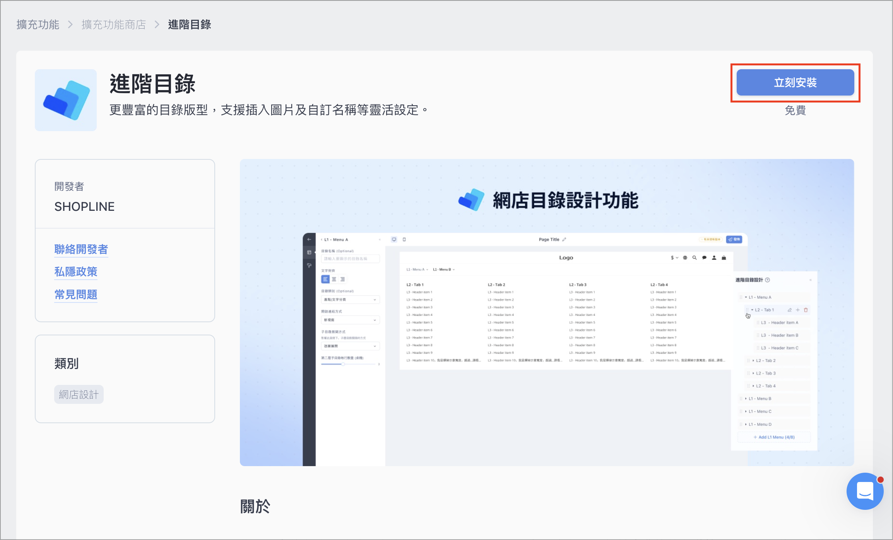This screenshot has width=893, height=540.
Task: Open 私隱政策 link
Action: [x=76, y=272]
